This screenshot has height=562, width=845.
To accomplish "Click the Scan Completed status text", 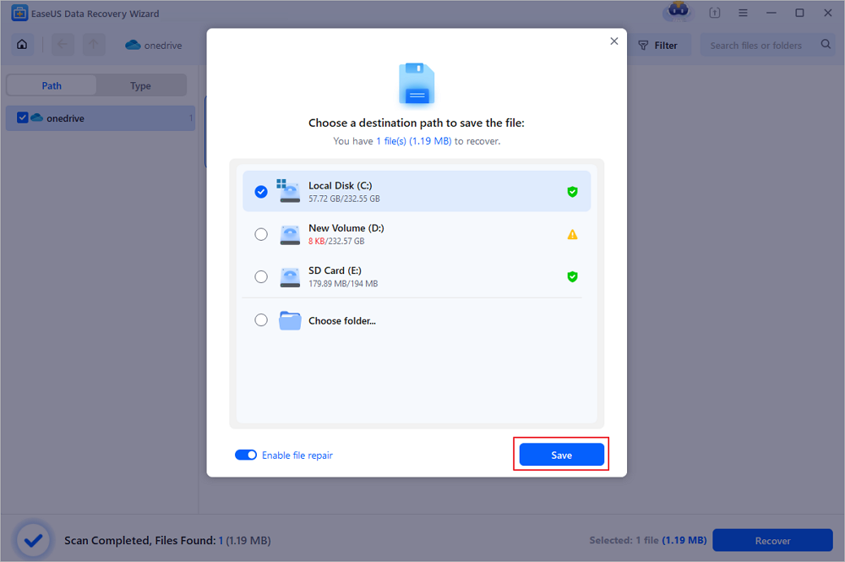I will coord(167,540).
